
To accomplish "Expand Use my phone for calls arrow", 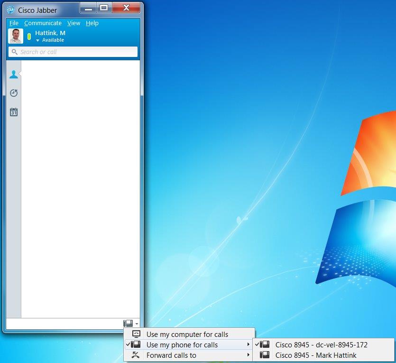I will pyautogui.click(x=248, y=344).
